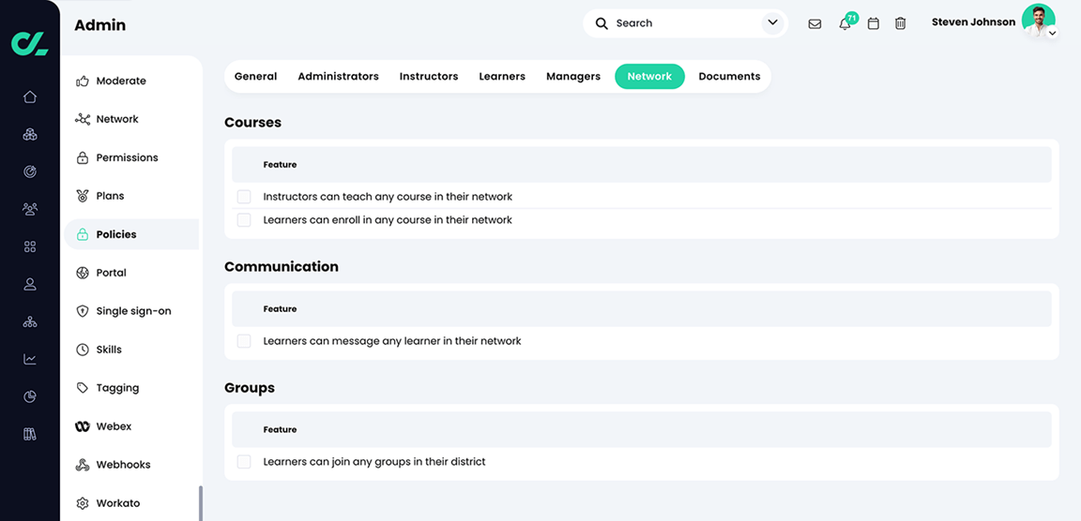
Task: Click the Permissions padlock icon
Action: pos(83,157)
